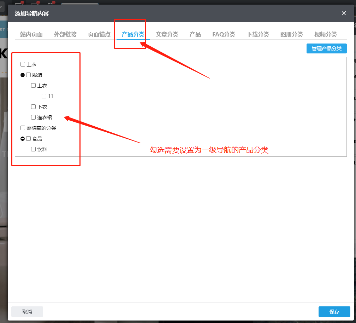Go to the 页面锚点 tab
Screen dimensions: 356x323
[x=99, y=34]
